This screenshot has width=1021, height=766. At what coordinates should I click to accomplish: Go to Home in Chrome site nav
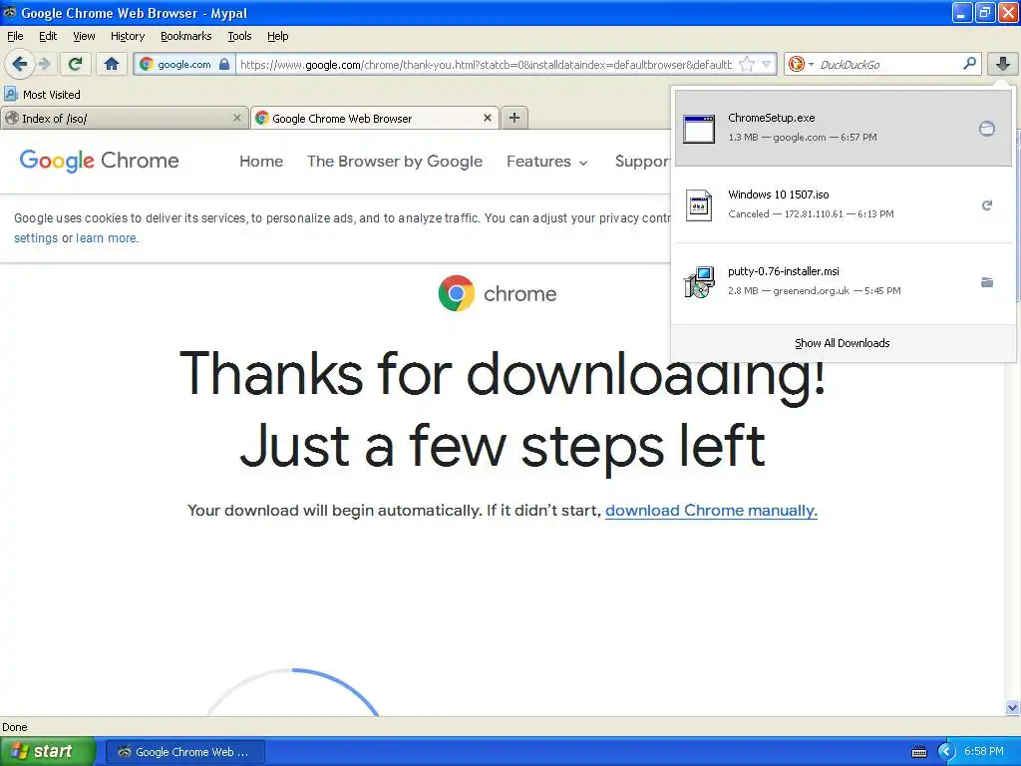[x=261, y=161]
